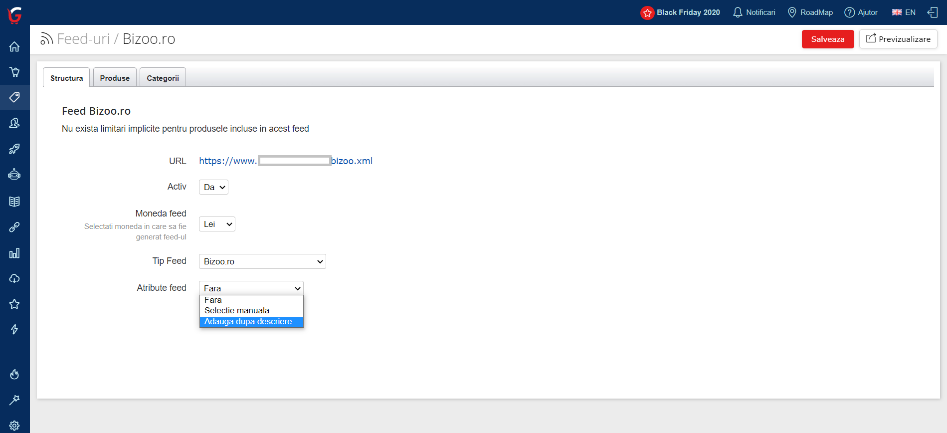This screenshot has width=947, height=433.
Task: Open the Activ dropdown set to Da
Action: click(x=213, y=187)
